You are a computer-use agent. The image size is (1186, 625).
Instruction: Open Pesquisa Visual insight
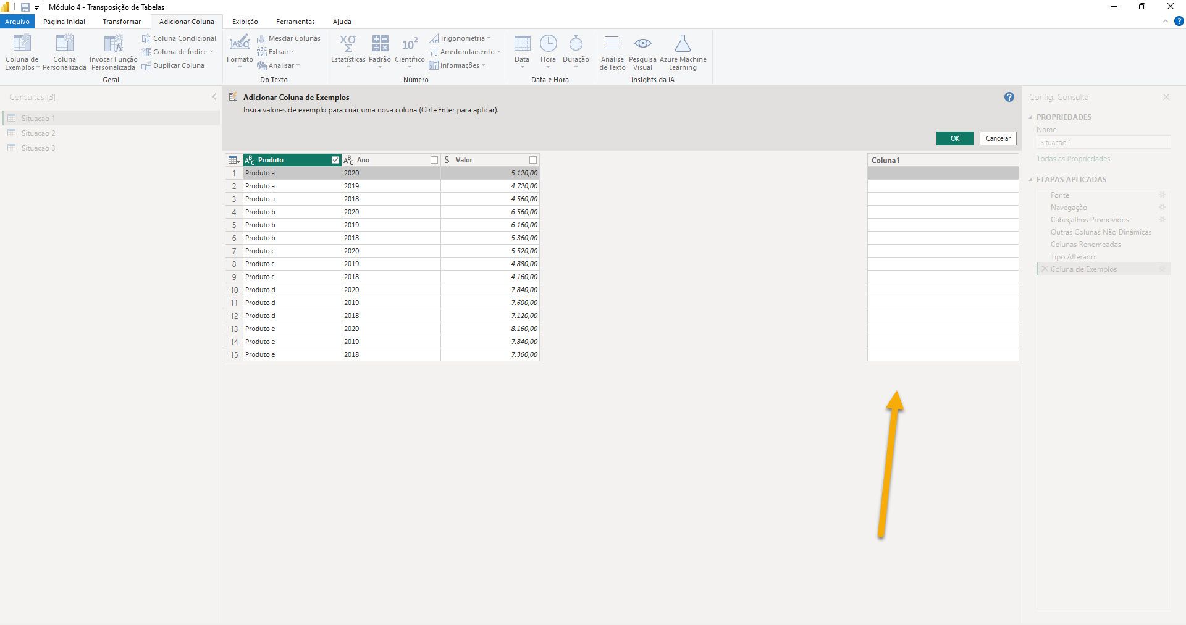[x=642, y=52]
